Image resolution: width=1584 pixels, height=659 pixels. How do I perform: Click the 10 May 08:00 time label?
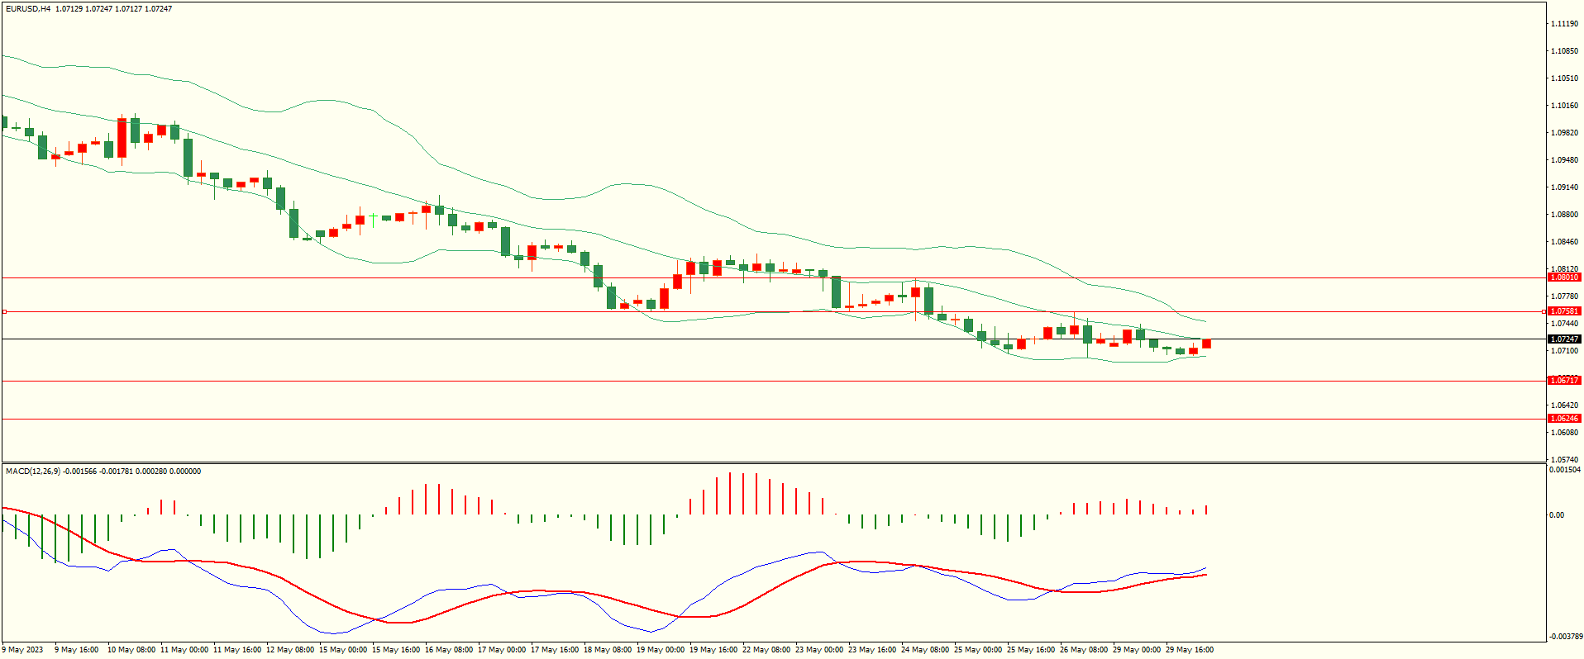click(x=131, y=650)
